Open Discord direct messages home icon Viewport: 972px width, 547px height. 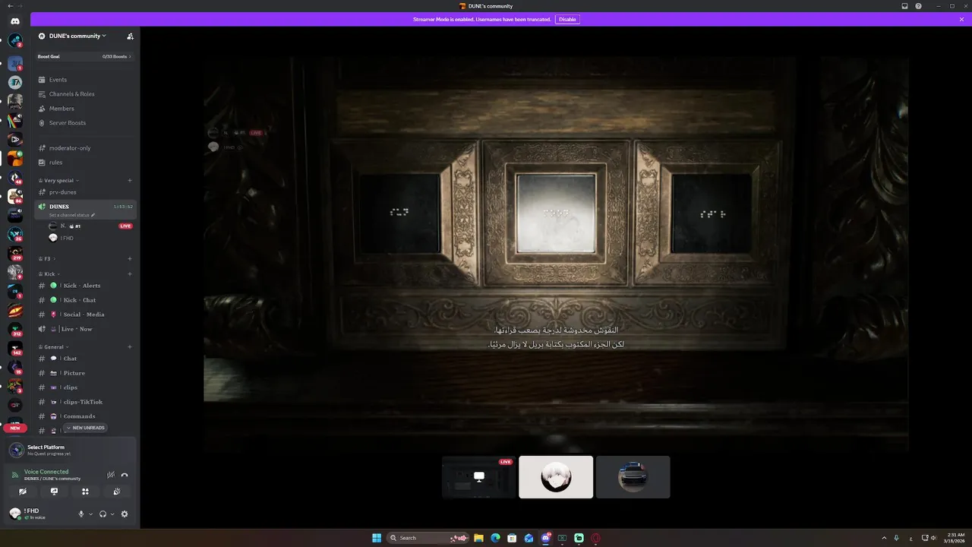point(15,21)
